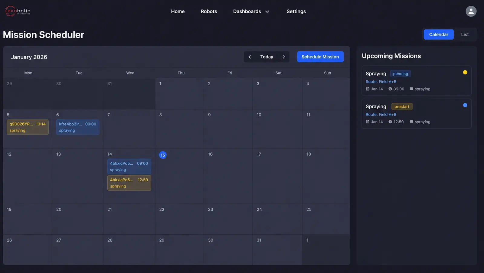Image resolution: width=484 pixels, height=273 pixels.
Task: Open the Settings menu item
Action: [296, 11]
